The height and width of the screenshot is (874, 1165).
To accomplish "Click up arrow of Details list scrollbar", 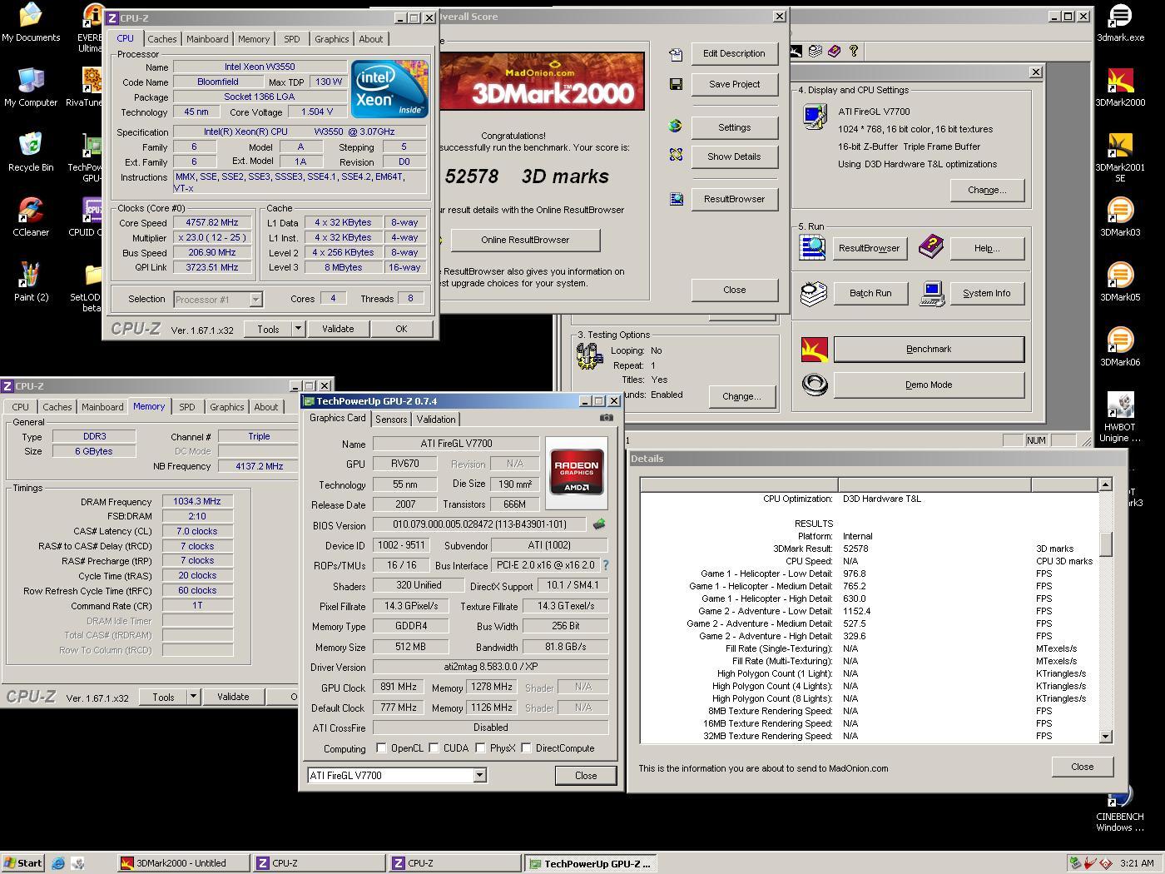I will coord(1105,484).
